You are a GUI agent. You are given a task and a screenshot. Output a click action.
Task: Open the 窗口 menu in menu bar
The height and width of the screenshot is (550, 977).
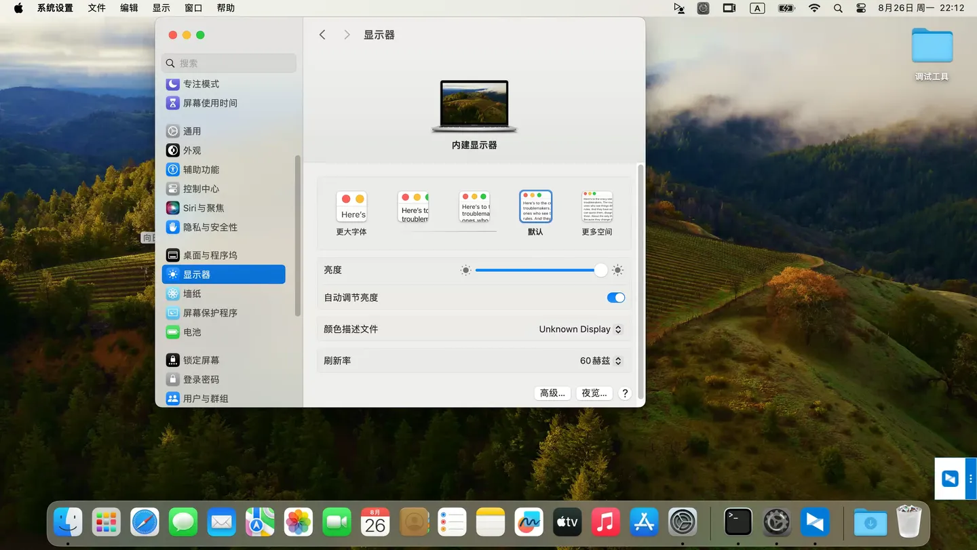(193, 8)
